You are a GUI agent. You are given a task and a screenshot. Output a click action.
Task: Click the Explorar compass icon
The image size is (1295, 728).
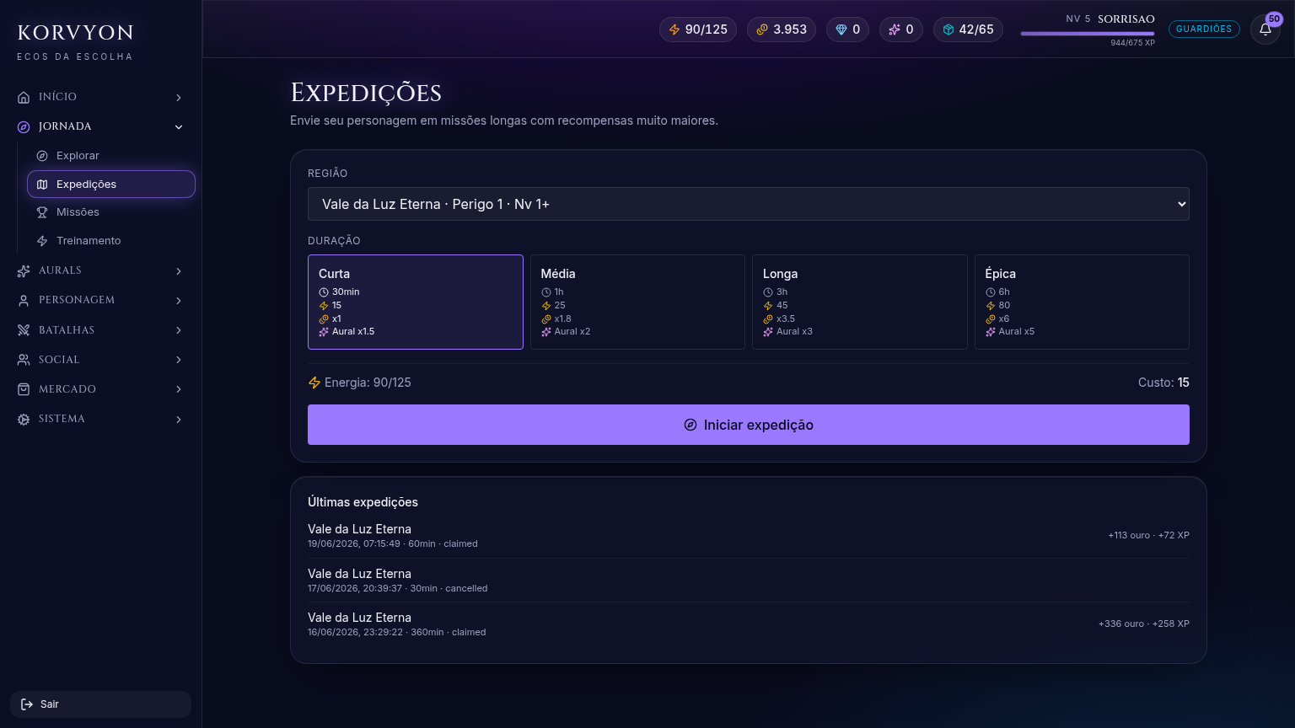[42, 156]
